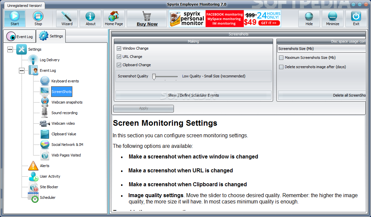Start monitoring with the Start button
Screen dimensions: 371x217
[15, 19]
